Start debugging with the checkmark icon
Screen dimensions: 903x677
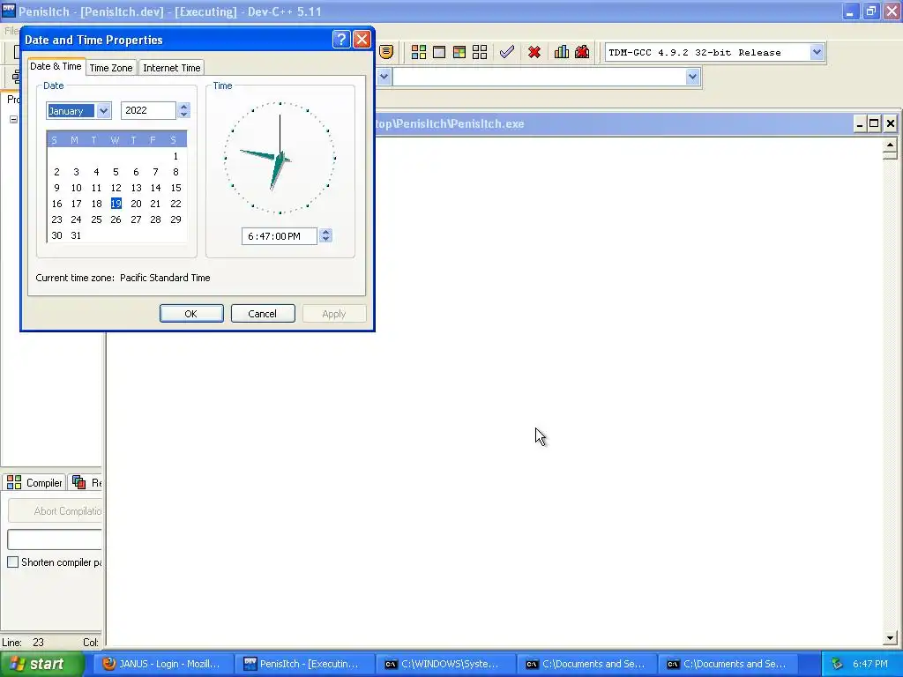click(x=507, y=52)
